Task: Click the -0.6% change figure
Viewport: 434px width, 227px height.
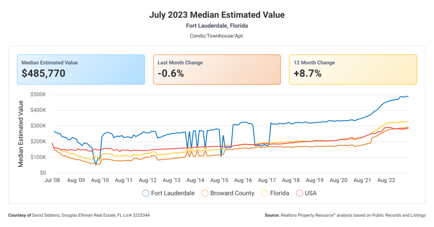Action: click(171, 74)
